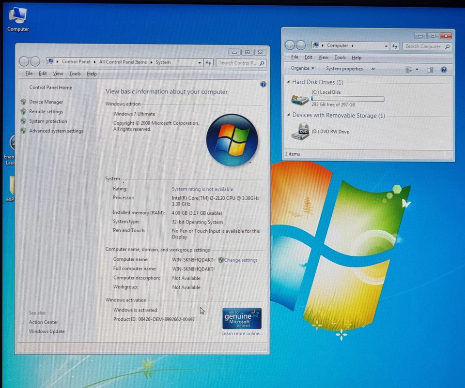Screen dimensions: 465x388
Task: Click the Get help icon in Computer window
Action: pyautogui.click(x=444, y=70)
